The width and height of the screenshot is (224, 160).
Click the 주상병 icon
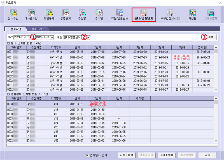[x=82, y=15]
